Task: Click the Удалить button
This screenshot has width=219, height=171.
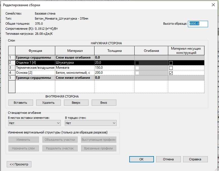Action: click(49, 103)
